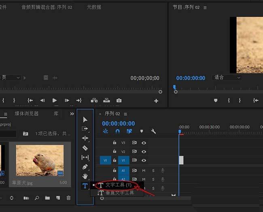Open the project panel menu icon

6,114
